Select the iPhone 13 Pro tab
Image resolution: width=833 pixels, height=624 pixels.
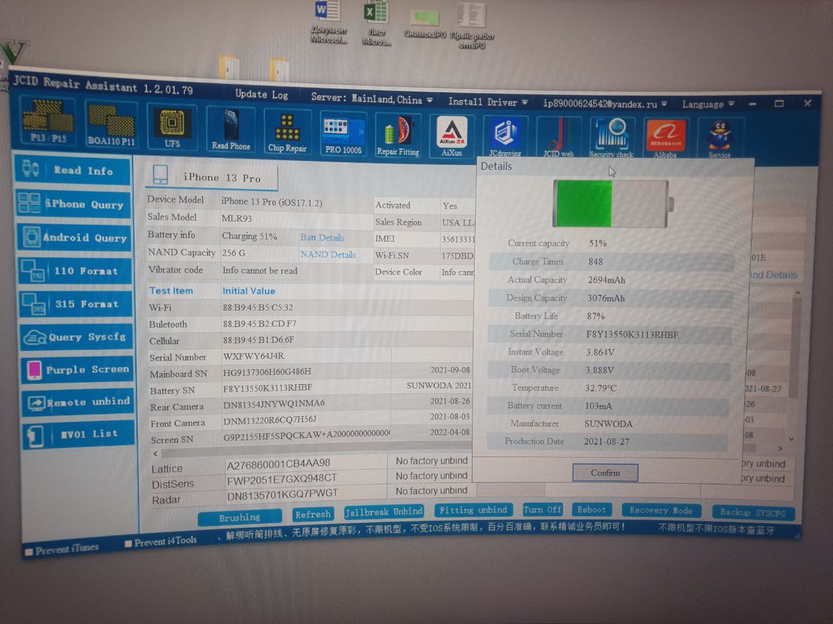click(x=213, y=177)
